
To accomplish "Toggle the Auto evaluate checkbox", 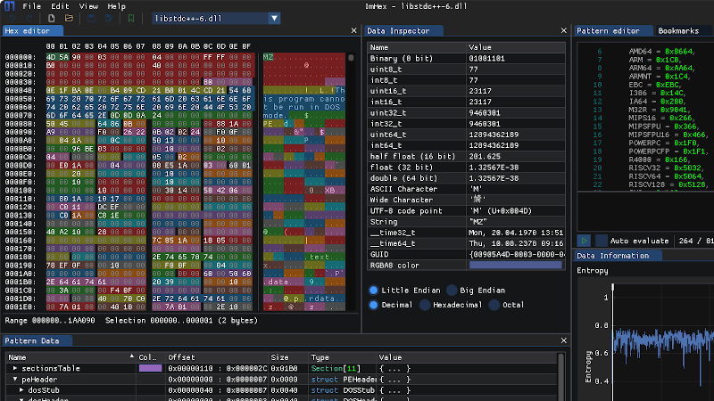I will tap(602, 241).
